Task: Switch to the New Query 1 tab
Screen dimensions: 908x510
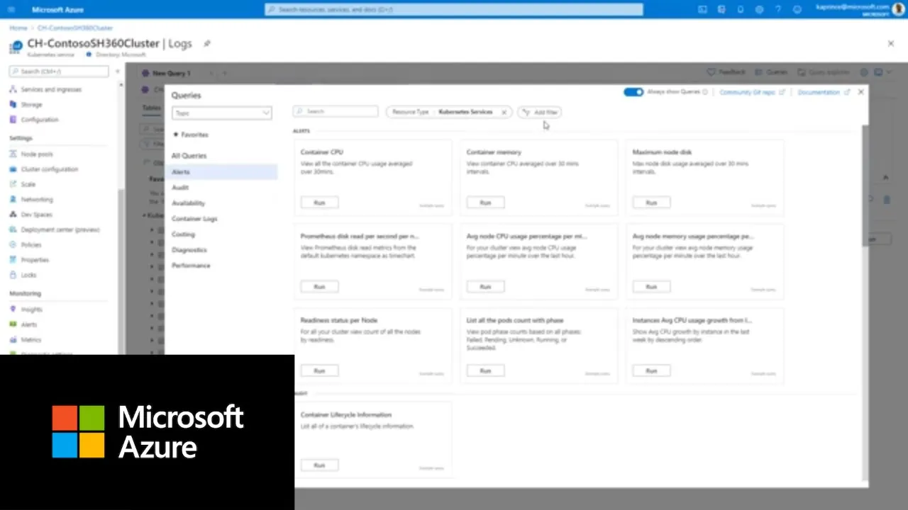Action: (x=172, y=73)
